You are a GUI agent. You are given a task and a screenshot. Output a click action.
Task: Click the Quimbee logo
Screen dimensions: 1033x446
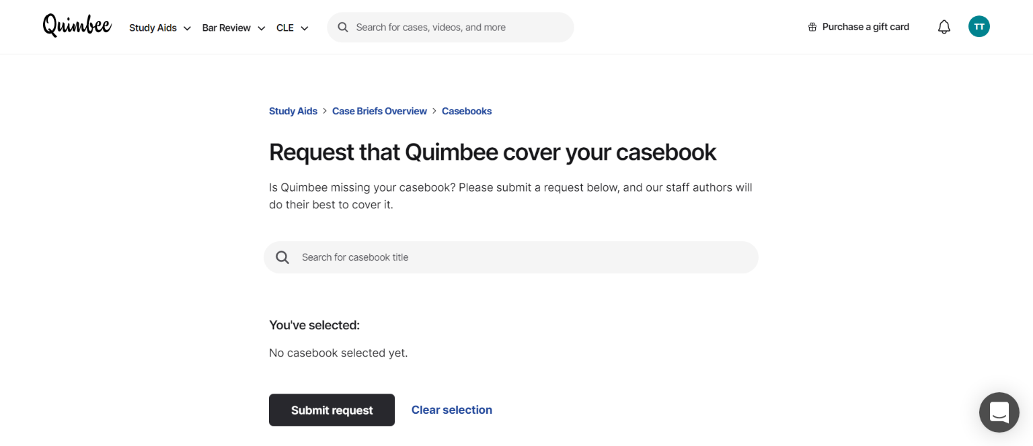click(x=77, y=26)
